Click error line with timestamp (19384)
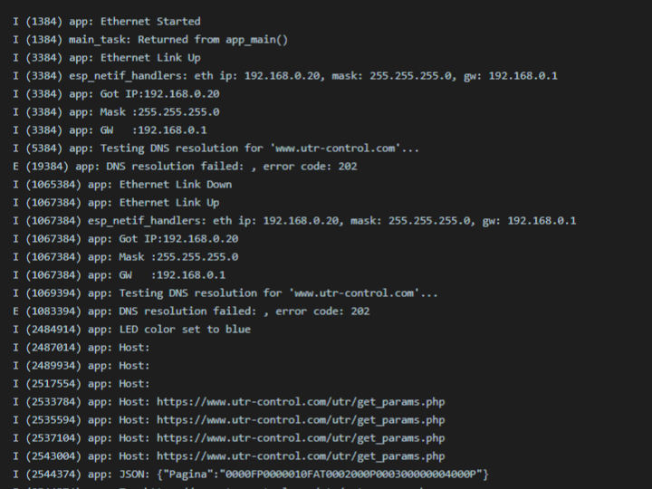This screenshot has height=489, width=652. tap(185, 167)
